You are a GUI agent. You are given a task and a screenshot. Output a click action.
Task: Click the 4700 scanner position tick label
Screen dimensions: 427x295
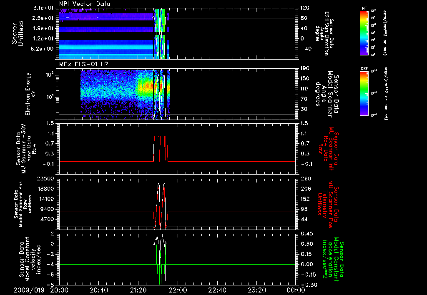point(48,219)
